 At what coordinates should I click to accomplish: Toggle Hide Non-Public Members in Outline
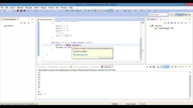(178, 23)
